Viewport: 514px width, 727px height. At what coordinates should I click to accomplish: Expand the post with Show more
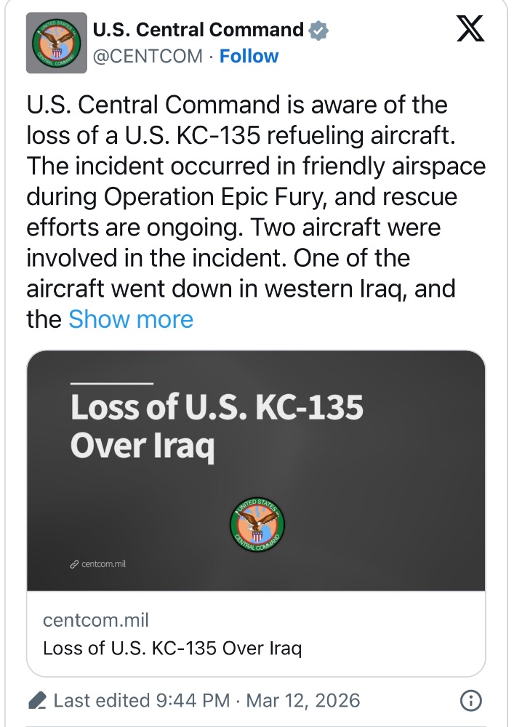(x=131, y=319)
